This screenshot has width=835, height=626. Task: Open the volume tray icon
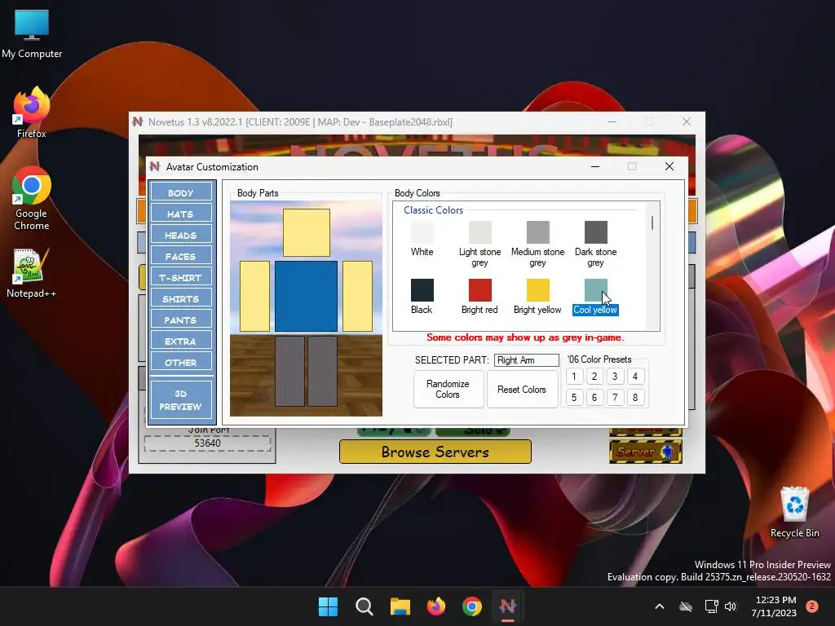(731, 606)
